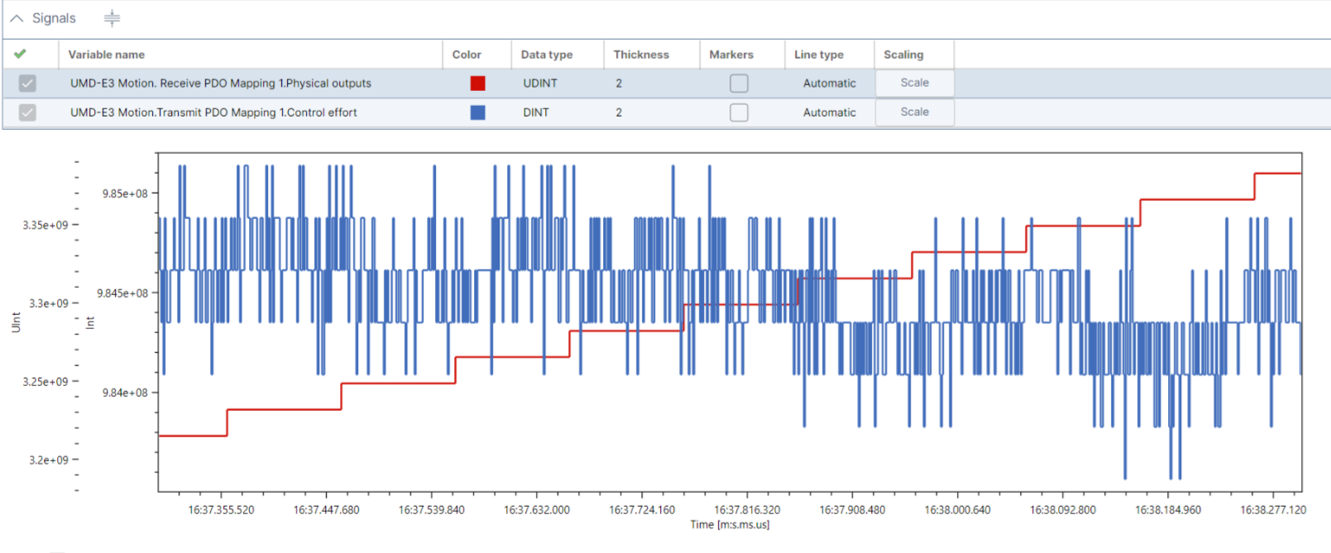Click the Thickness column header
The image size is (1331, 553).
coord(641,55)
